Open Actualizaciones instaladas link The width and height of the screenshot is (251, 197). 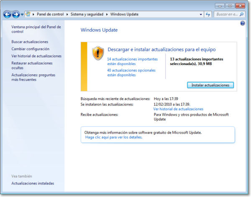[33, 183]
